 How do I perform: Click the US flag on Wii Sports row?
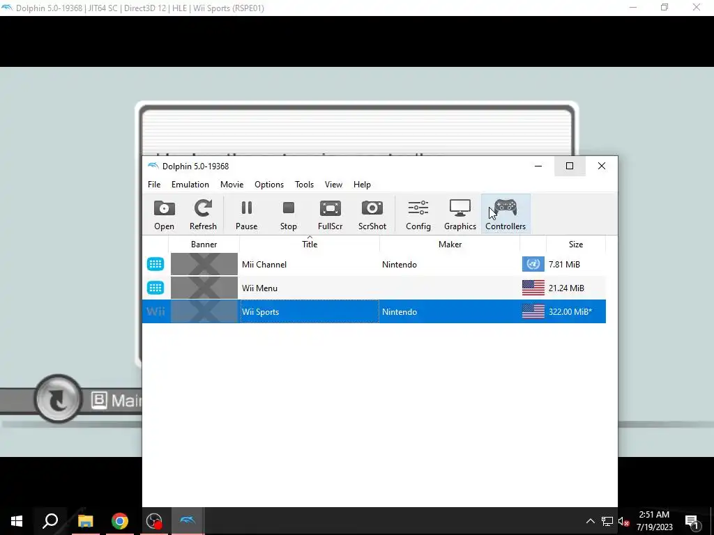533,311
